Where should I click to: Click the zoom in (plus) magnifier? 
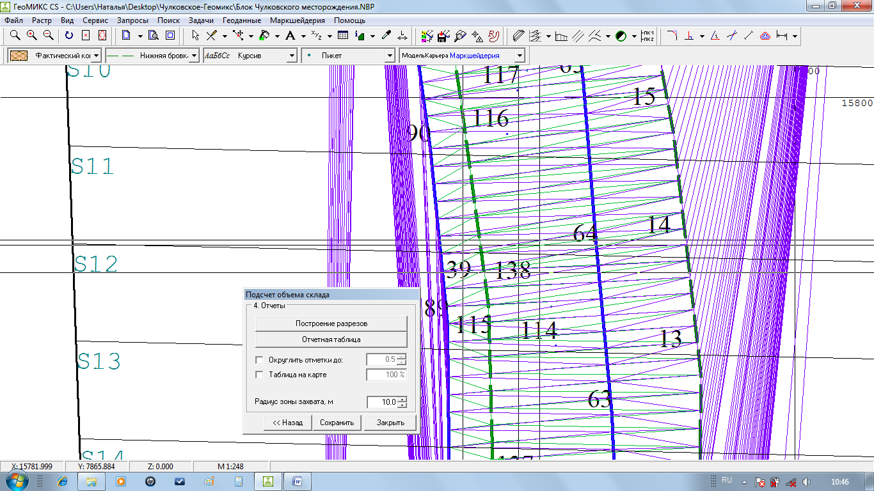click(x=31, y=36)
